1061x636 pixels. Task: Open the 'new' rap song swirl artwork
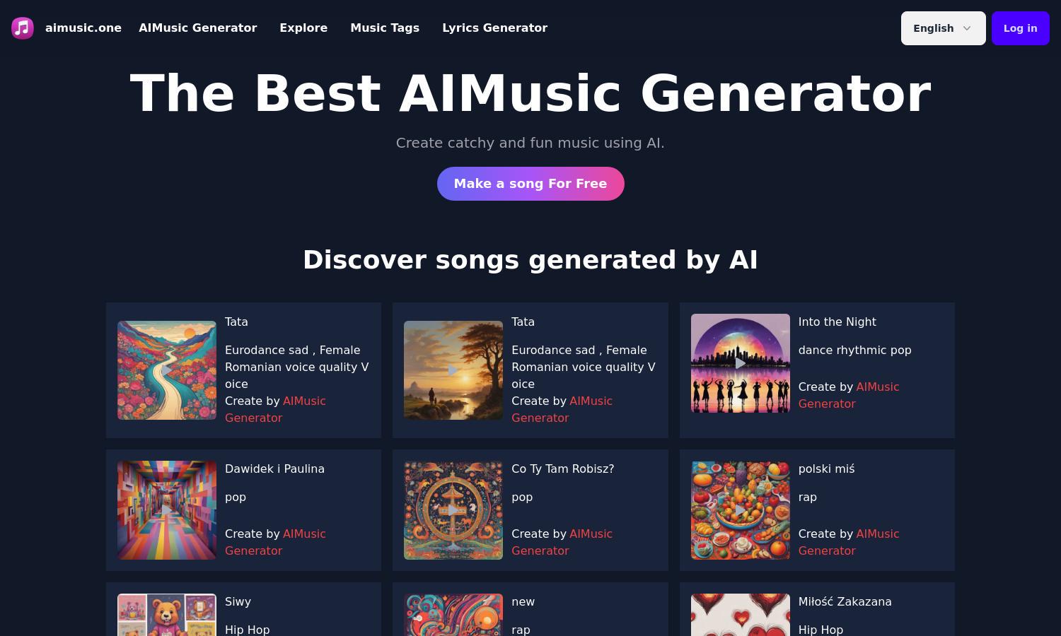coord(453,615)
